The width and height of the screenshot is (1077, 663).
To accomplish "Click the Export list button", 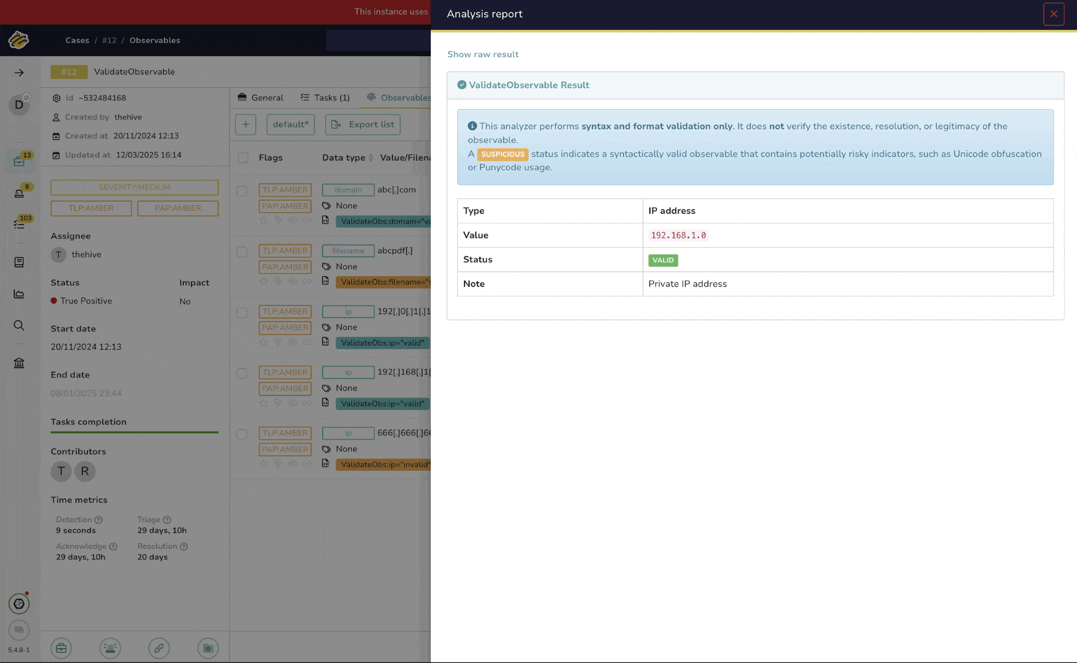I will click(362, 124).
